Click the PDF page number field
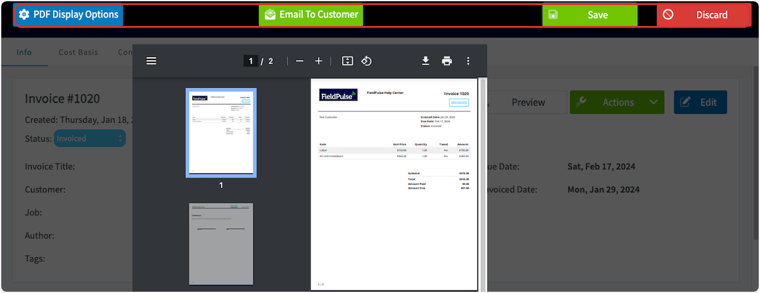 pos(251,61)
